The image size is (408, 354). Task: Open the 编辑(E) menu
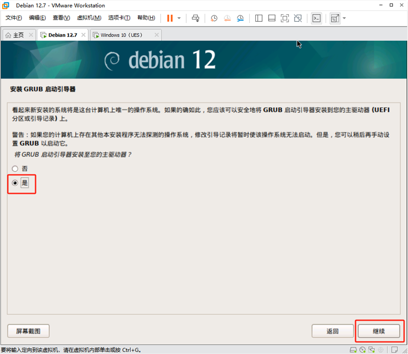[38, 18]
